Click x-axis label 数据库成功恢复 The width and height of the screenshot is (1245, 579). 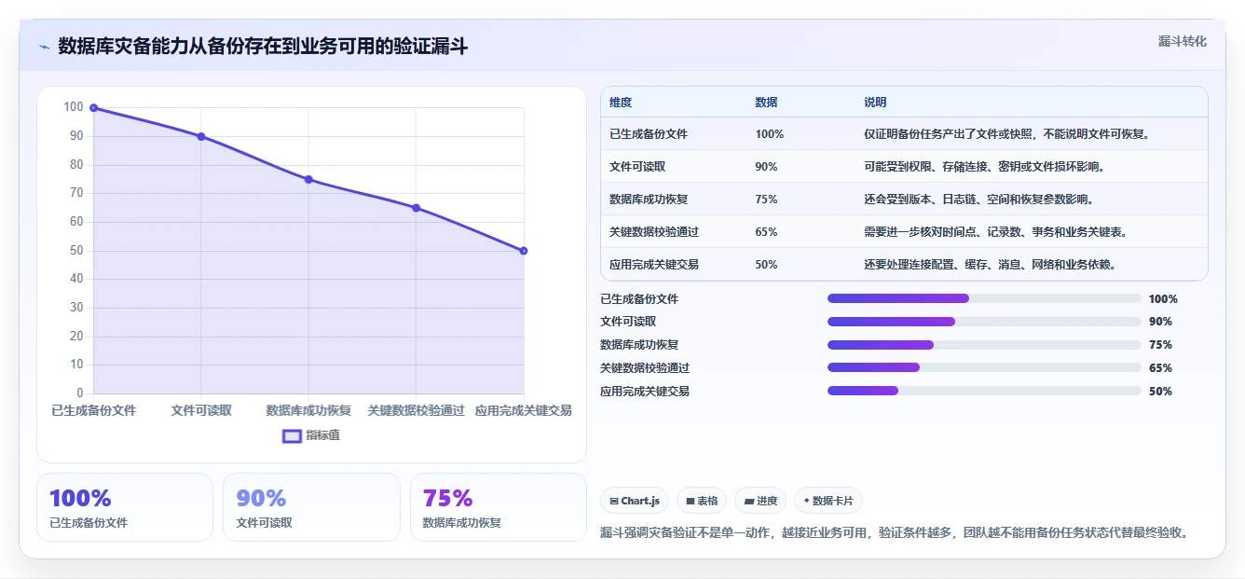(308, 410)
